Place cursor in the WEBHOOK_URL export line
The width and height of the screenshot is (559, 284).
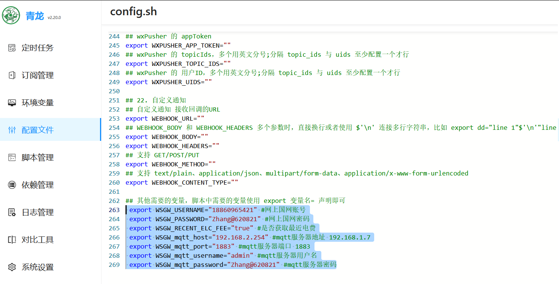pyautogui.click(x=171, y=118)
